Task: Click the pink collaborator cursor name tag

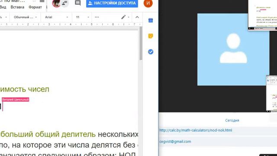Action: (x=16, y=100)
